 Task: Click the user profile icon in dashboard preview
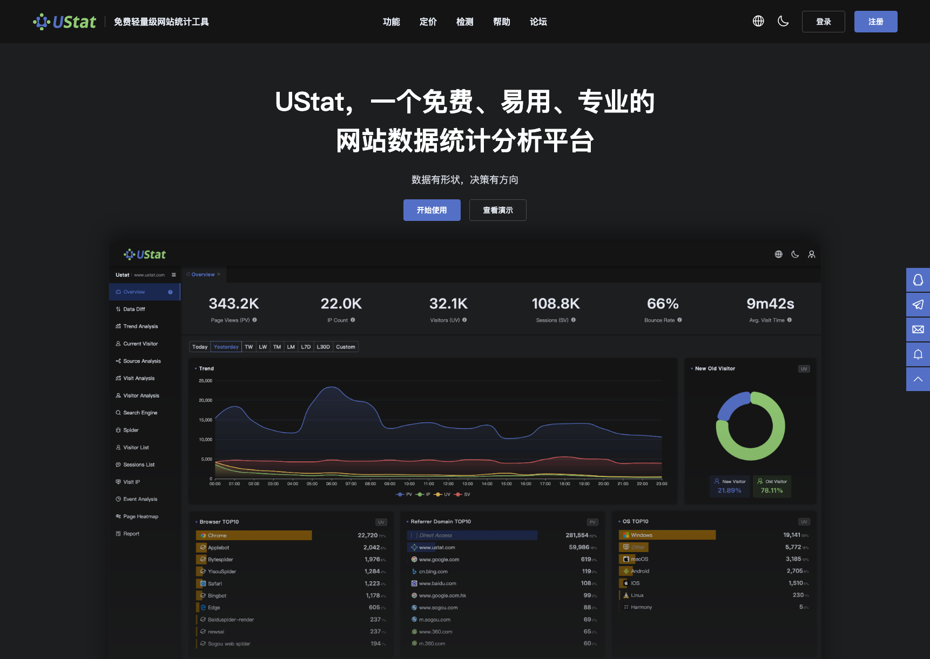(812, 254)
